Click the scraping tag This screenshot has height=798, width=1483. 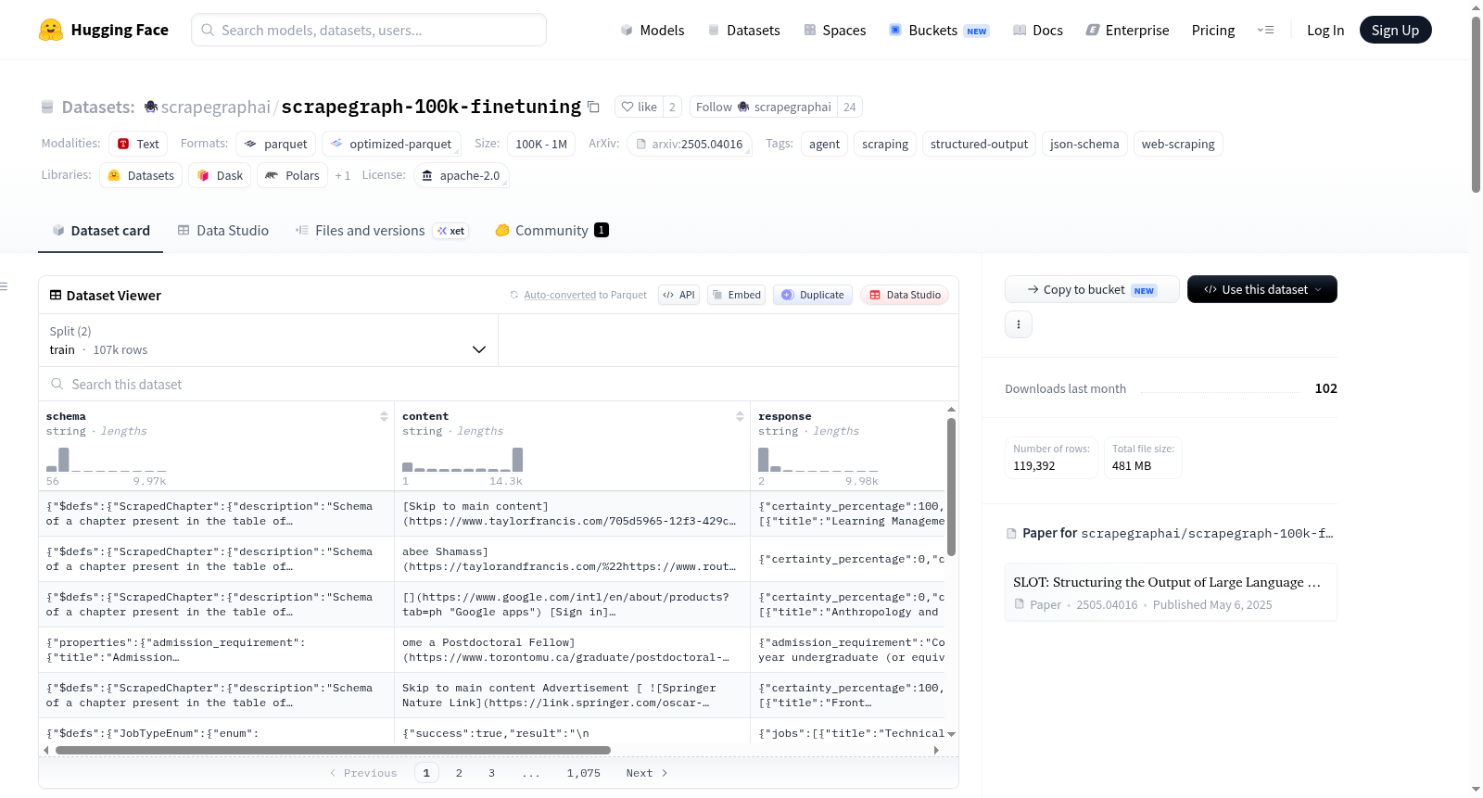point(885,144)
